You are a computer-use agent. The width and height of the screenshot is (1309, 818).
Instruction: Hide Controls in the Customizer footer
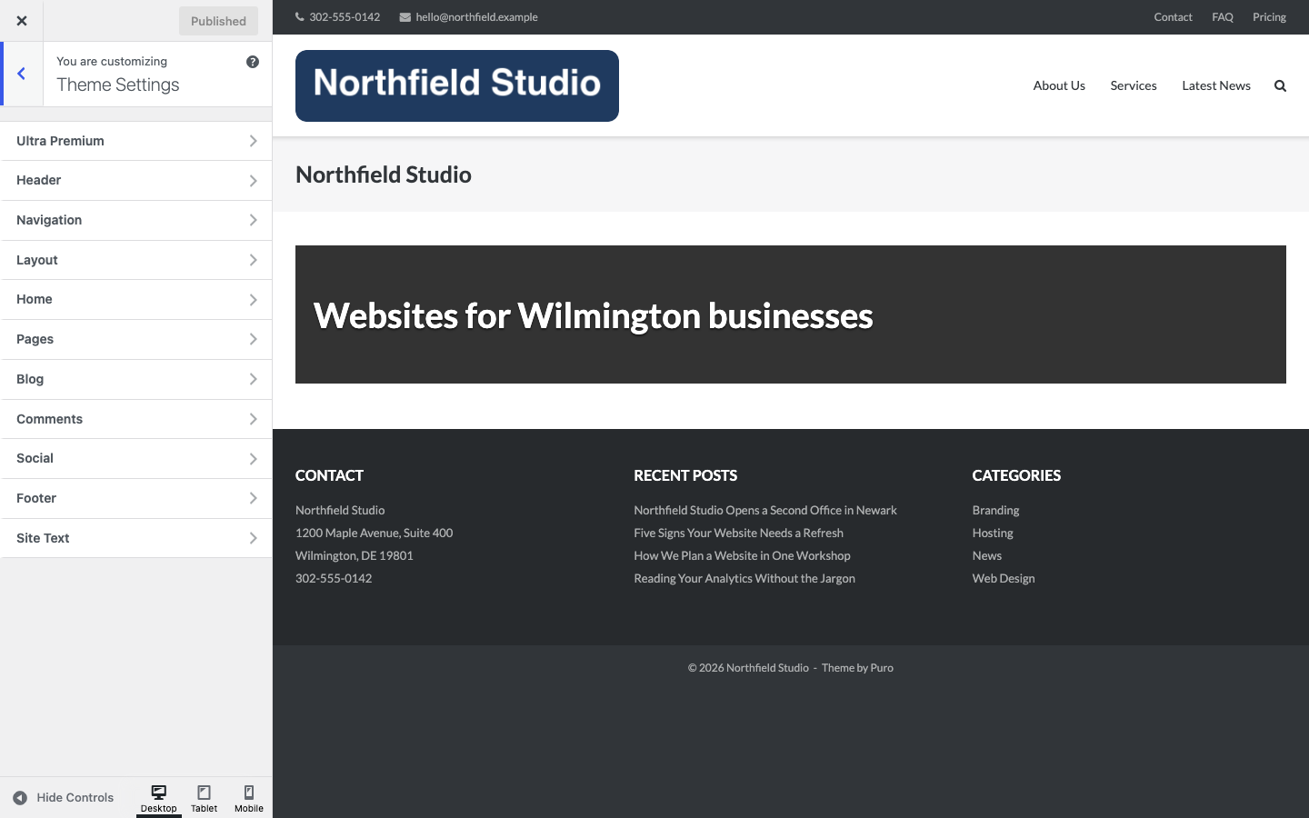point(64,798)
